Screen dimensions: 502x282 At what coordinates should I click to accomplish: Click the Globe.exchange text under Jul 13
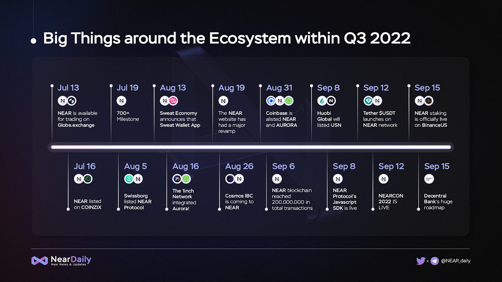[x=76, y=125]
